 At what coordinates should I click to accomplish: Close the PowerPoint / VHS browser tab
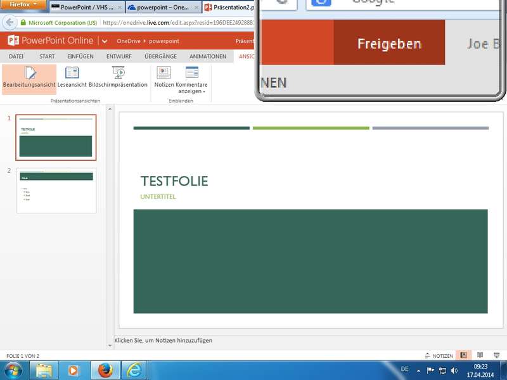point(119,7)
